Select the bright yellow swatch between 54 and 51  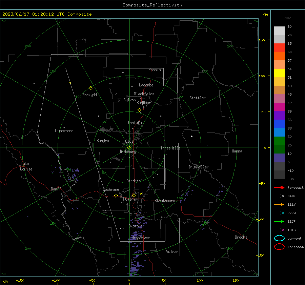(279, 73)
